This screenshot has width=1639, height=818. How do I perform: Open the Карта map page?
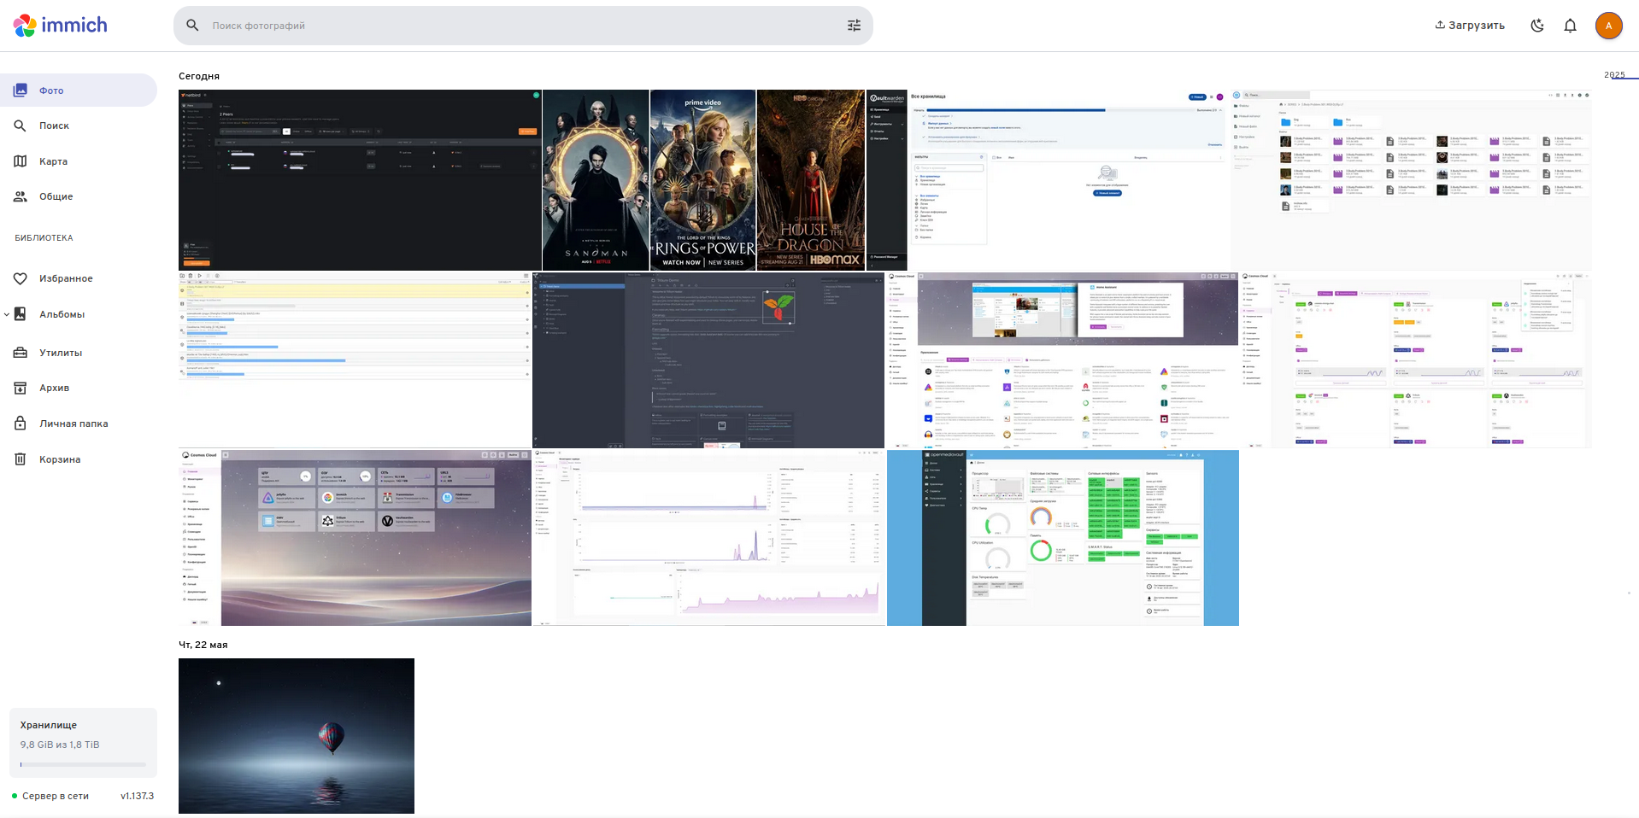click(53, 161)
